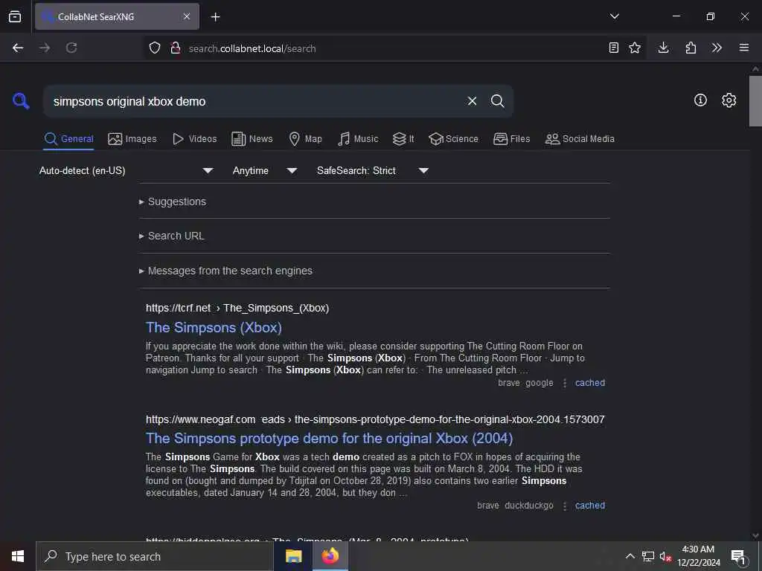This screenshot has height=571, width=762.
Task: Open tracking protection shield icon
Action: tap(155, 48)
